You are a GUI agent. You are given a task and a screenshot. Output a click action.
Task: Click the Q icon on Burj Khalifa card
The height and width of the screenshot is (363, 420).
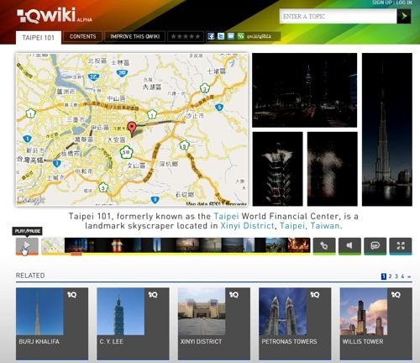click(x=71, y=295)
